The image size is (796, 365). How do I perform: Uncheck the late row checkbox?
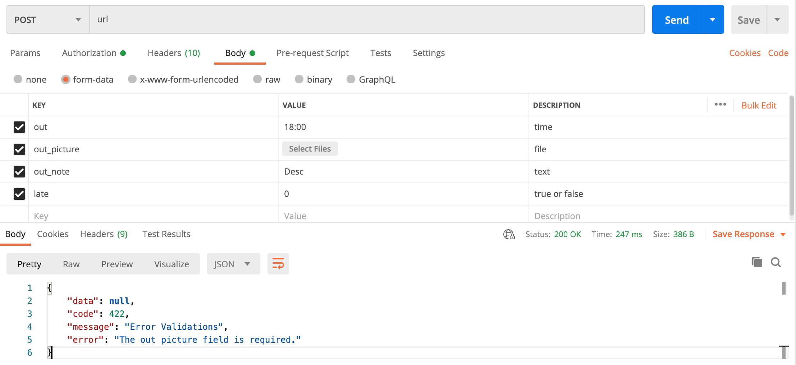pyautogui.click(x=19, y=194)
